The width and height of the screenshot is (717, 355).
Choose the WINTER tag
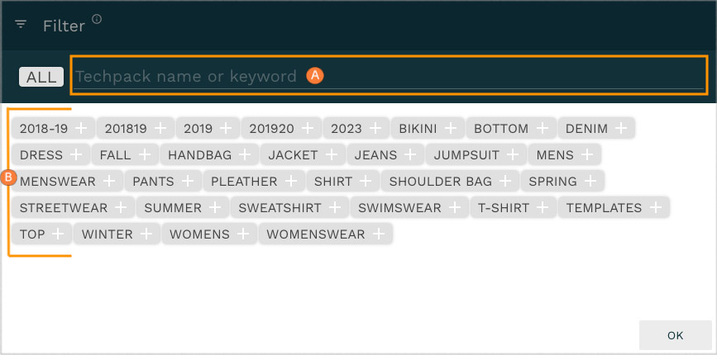tap(108, 234)
